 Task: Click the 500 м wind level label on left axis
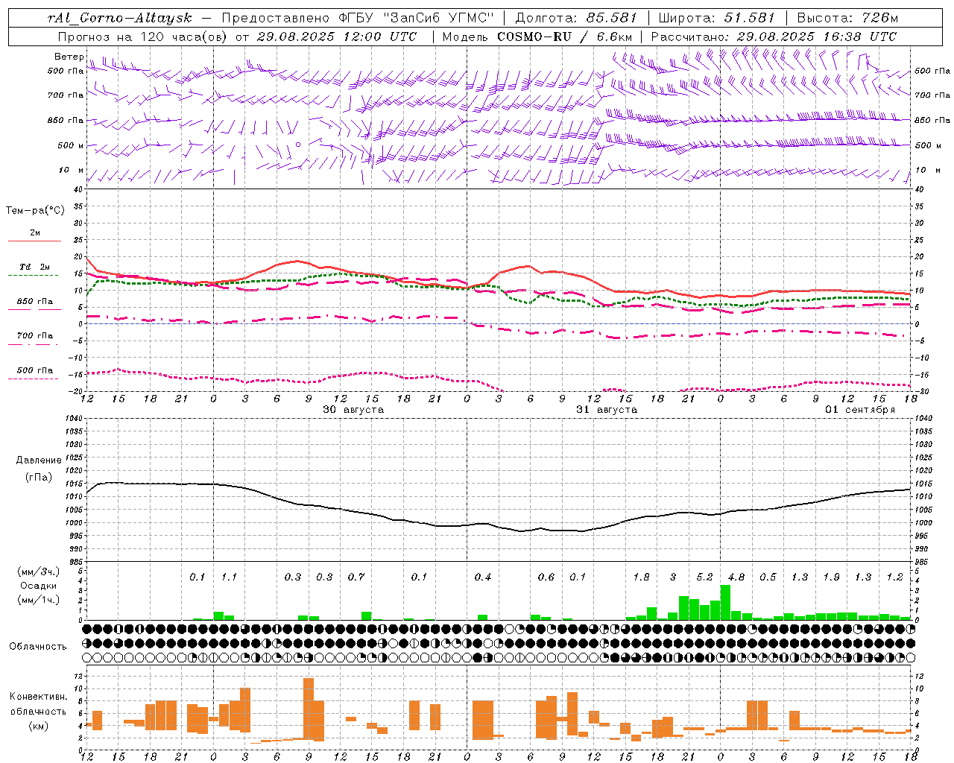coord(71,145)
